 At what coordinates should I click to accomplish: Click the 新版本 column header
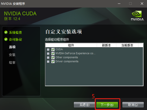coord(107,45)
